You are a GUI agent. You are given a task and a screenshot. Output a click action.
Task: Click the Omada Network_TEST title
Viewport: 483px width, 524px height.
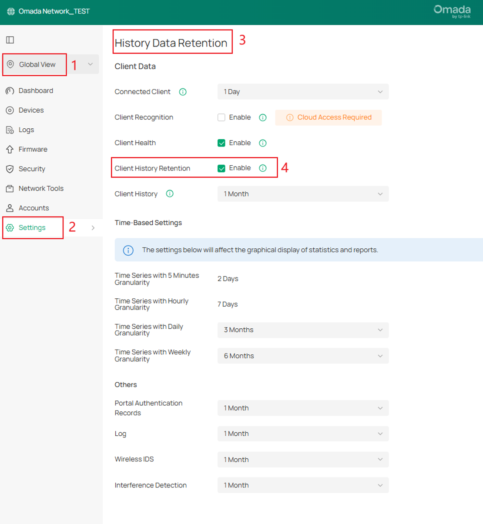[54, 11]
